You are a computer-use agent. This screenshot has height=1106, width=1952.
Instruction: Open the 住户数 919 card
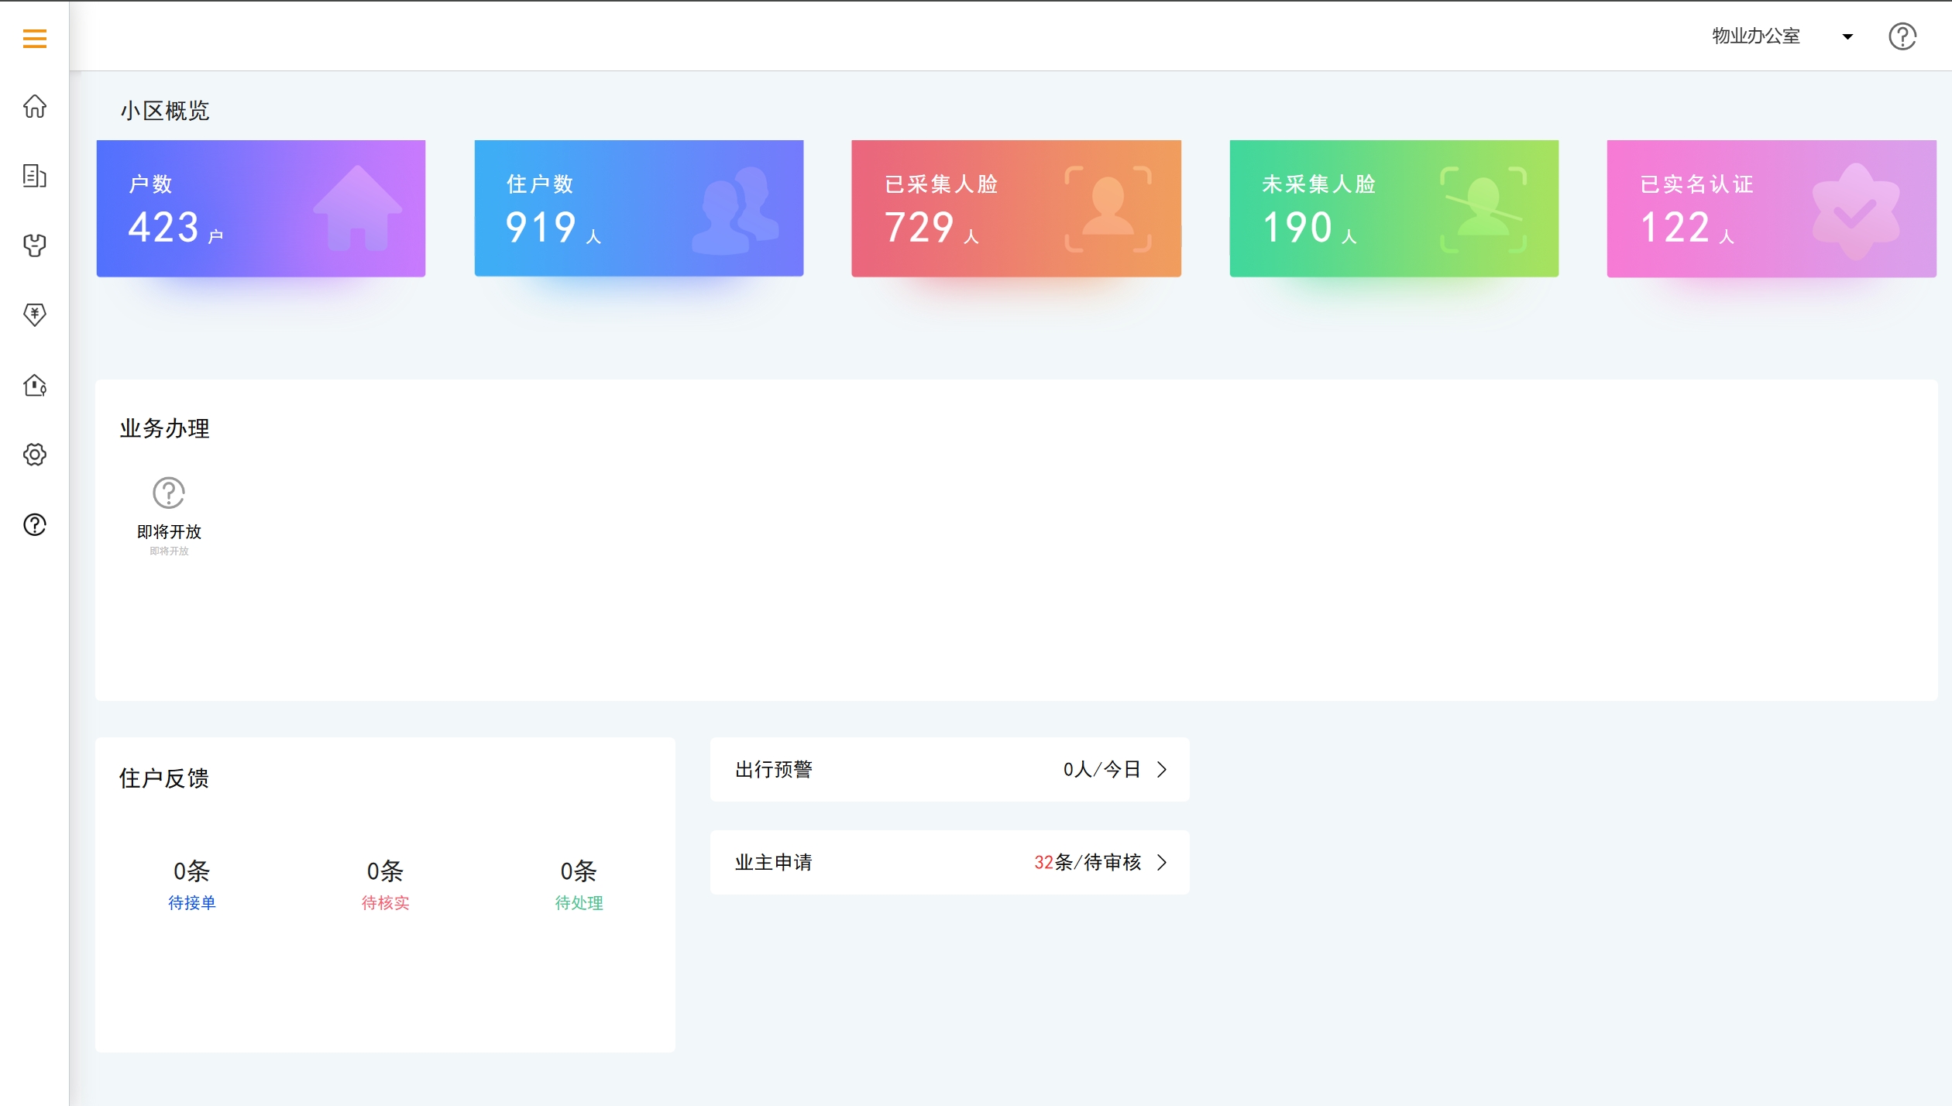coord(639,208)
